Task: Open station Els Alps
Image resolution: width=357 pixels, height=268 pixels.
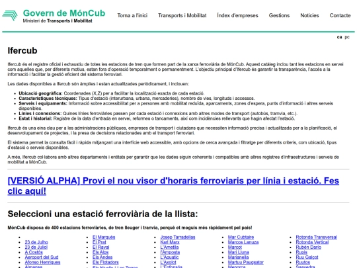Action: point(100,252)
